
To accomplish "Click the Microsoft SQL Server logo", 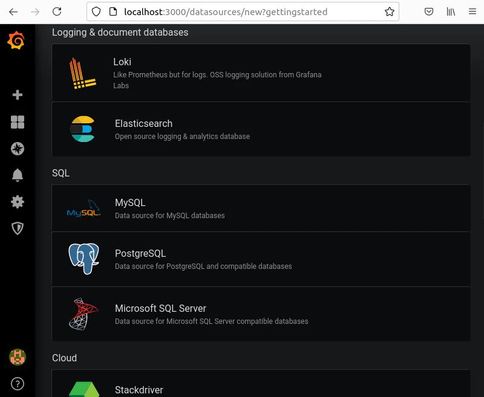I will [83, 314].
